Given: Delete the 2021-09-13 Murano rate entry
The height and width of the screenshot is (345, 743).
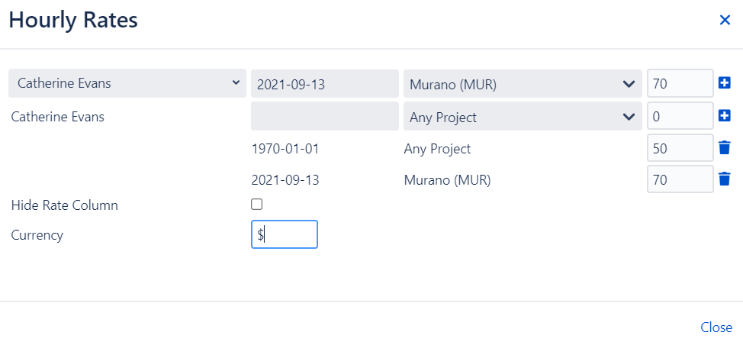Looking at the screenshot, I should [x=725, y=180].
